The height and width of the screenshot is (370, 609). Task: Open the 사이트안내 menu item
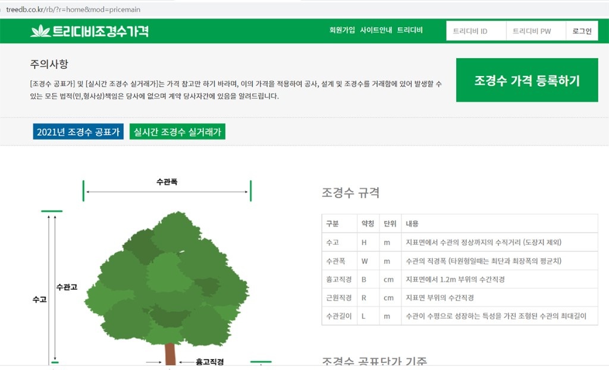tap(376, 30)
